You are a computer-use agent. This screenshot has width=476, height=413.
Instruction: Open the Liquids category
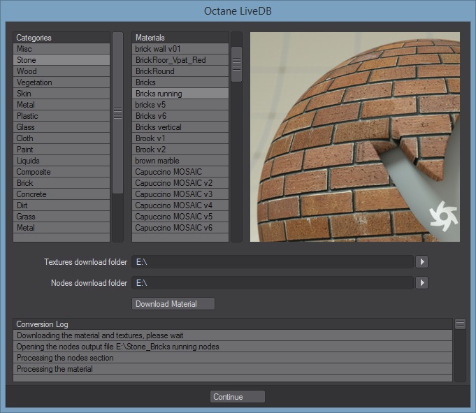coord(62,161)
